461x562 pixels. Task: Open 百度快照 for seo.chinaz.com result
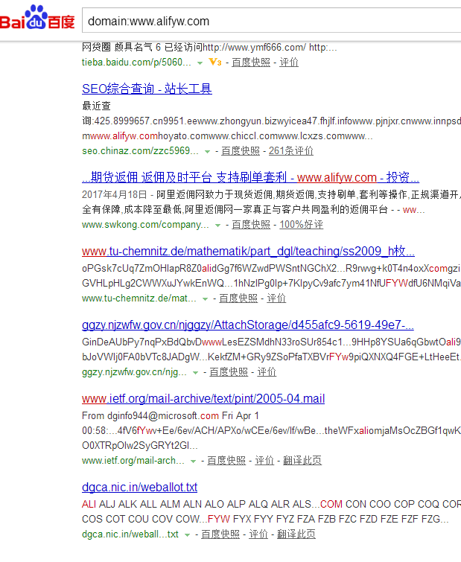[241, 151]
